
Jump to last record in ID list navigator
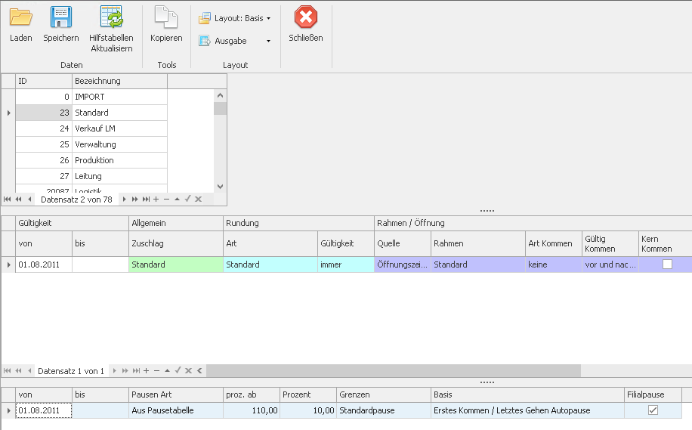[x=145, y=200]
